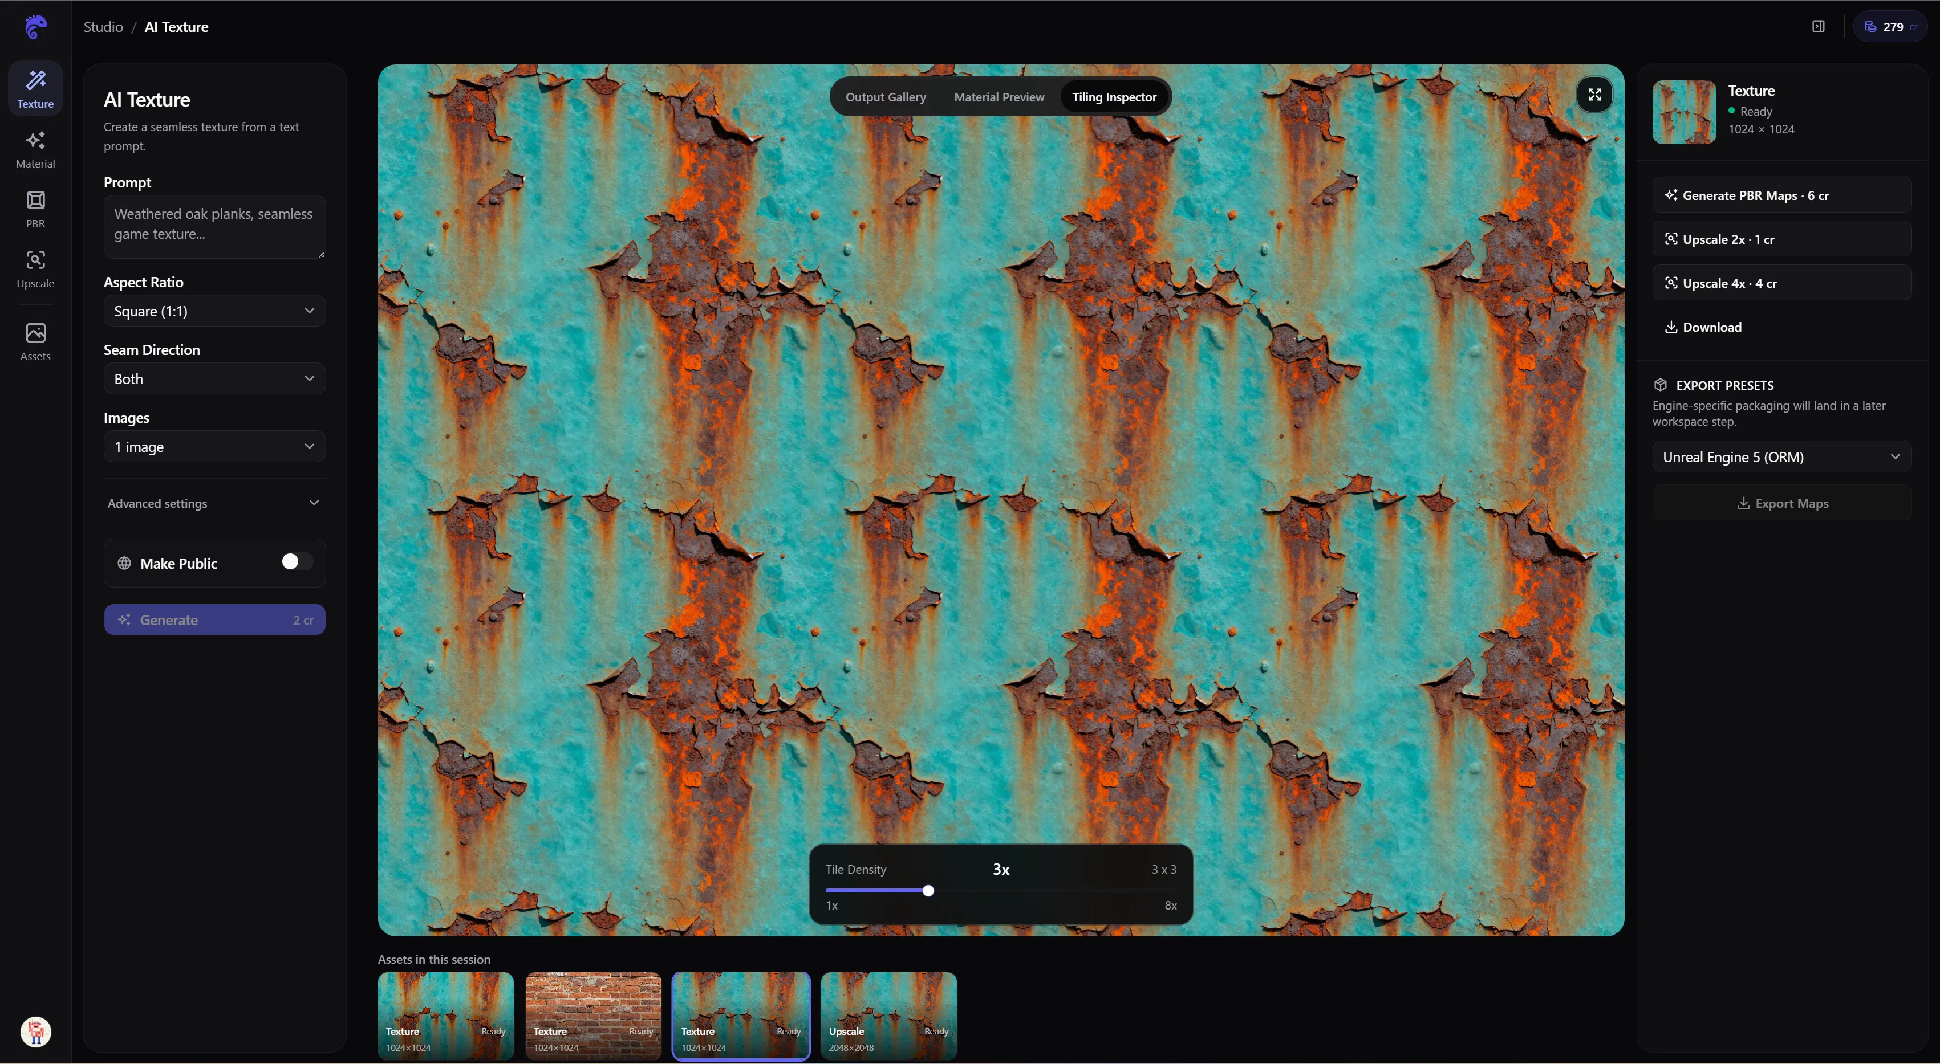Open the Assets library in sidebar
This screenshot has width=1940, height=1064.
click(x=35, y=341)
